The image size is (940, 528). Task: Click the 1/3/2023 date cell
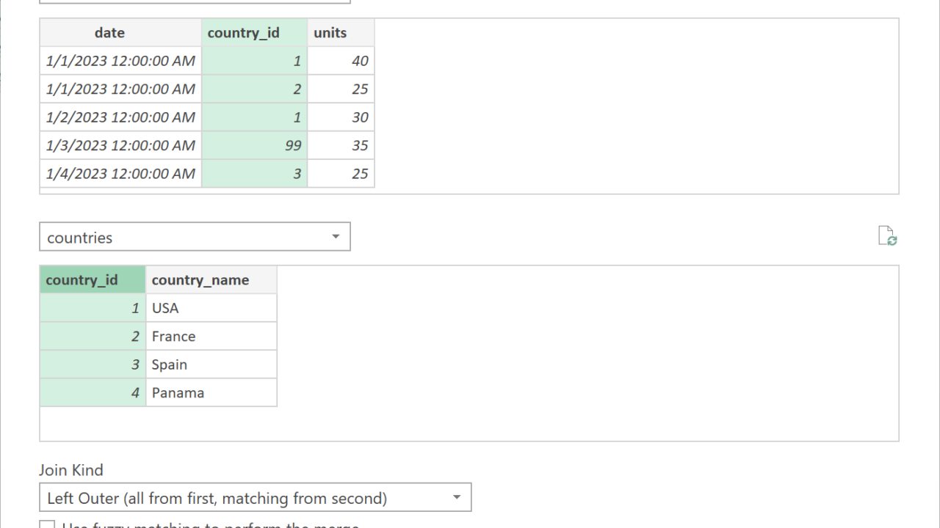(120, 145)
